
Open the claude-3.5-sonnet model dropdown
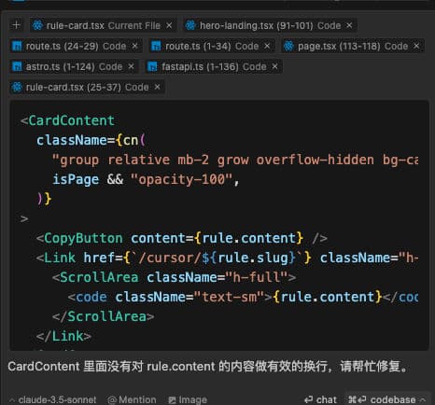coord(53,399)
